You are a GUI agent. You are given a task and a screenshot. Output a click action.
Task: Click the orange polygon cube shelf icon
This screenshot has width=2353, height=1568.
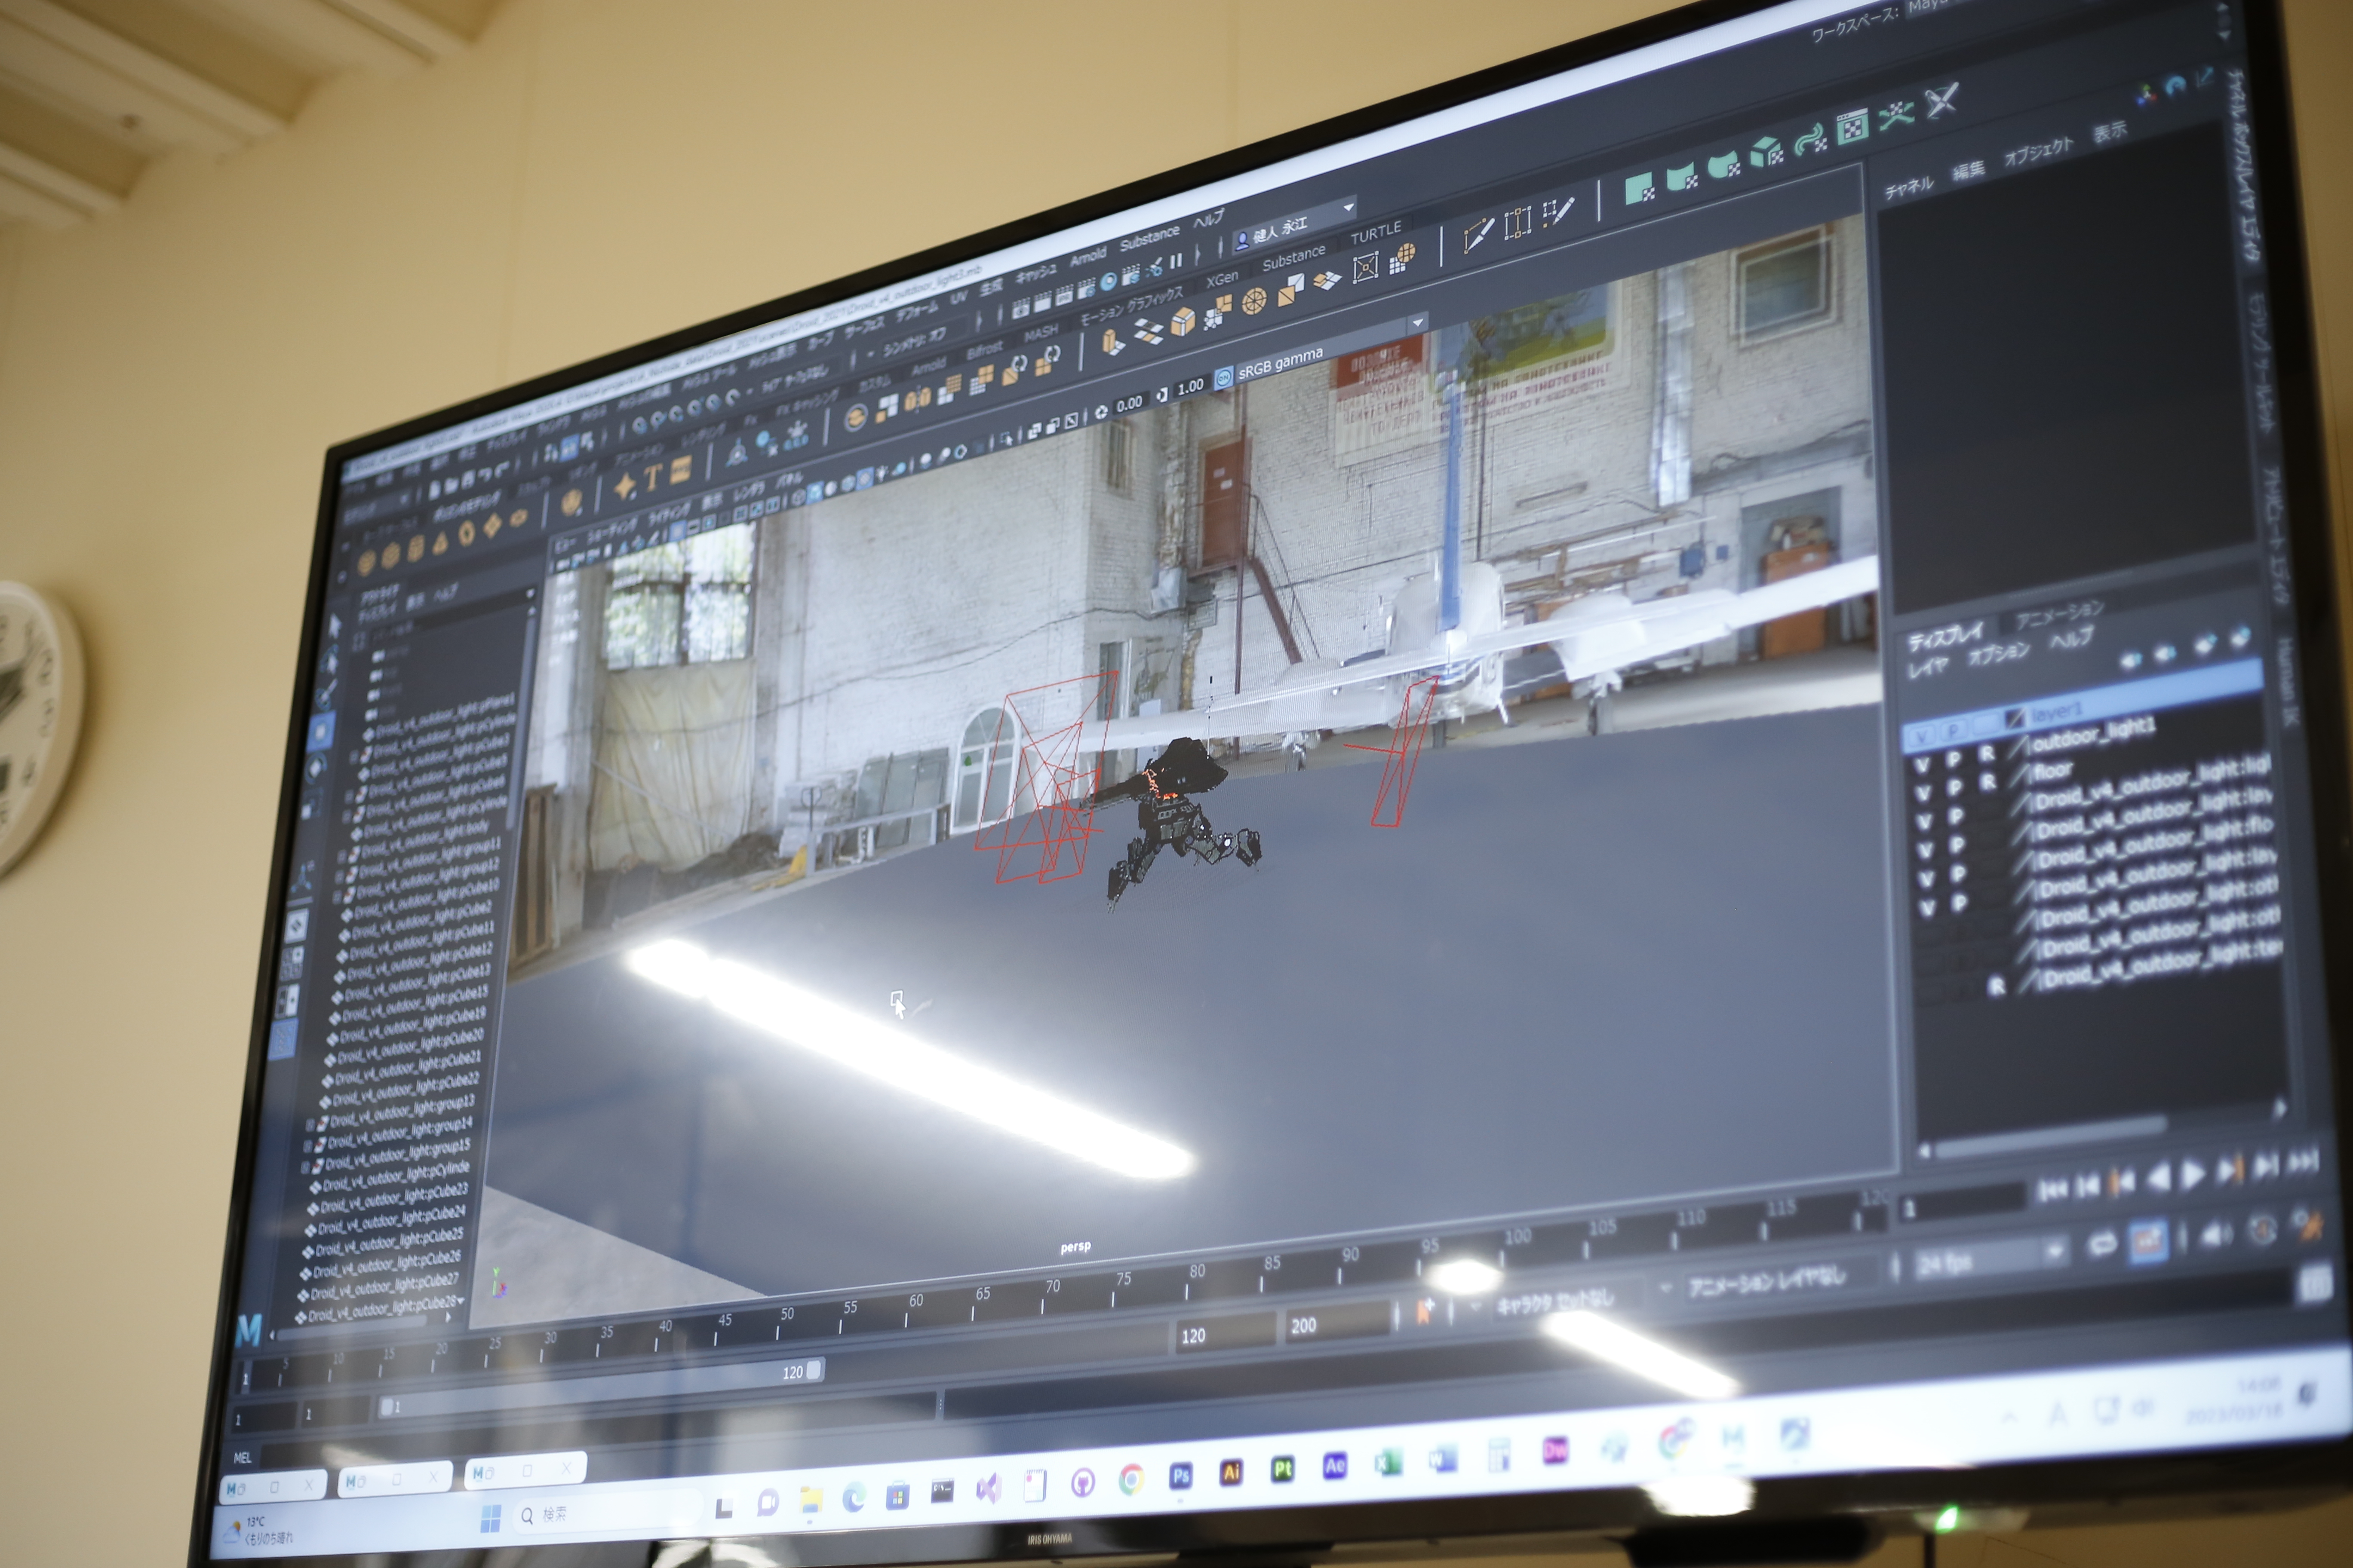tap(1183, 321)
